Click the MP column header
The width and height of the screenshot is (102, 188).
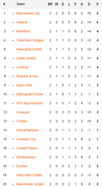[x=50, y=4]
